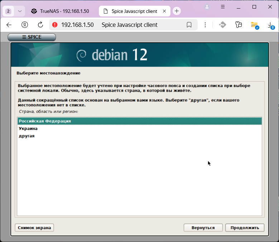This screenshot has height=242, width=279.
Task: Go back with the browser back arrow
Action: (9, 25)
